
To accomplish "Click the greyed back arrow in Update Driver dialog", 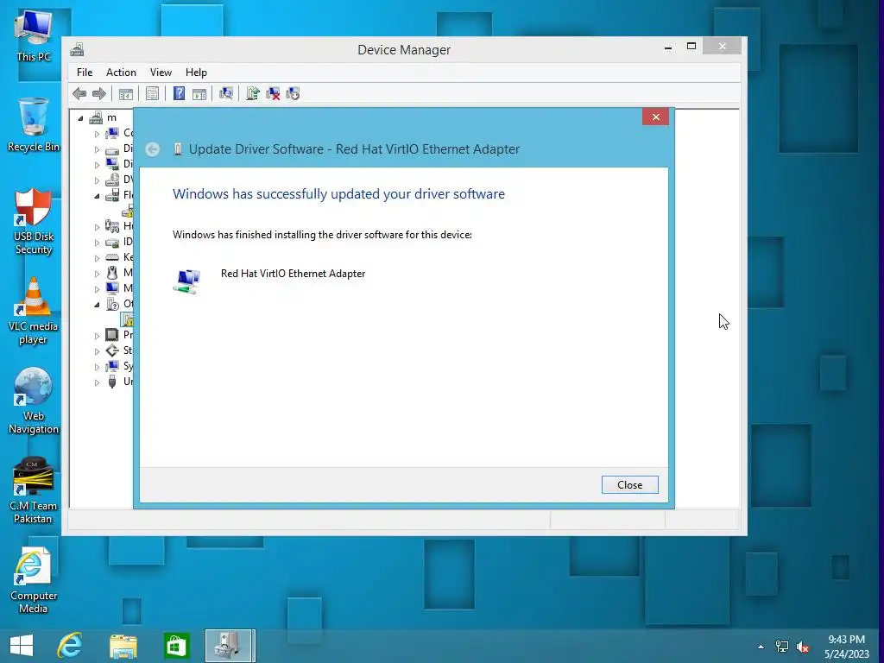I will [152, 149].
